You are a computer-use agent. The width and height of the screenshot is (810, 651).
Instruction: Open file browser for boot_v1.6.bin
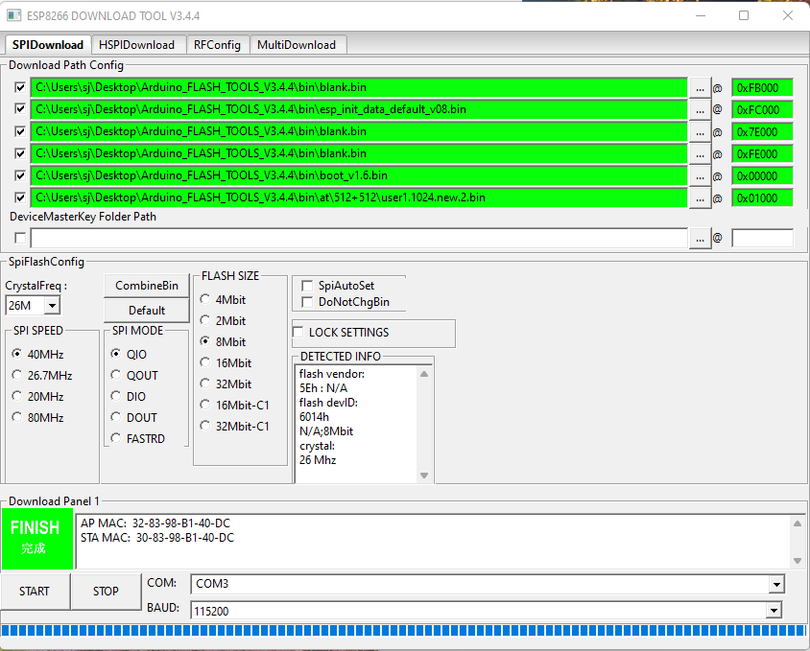coord(700,175)
